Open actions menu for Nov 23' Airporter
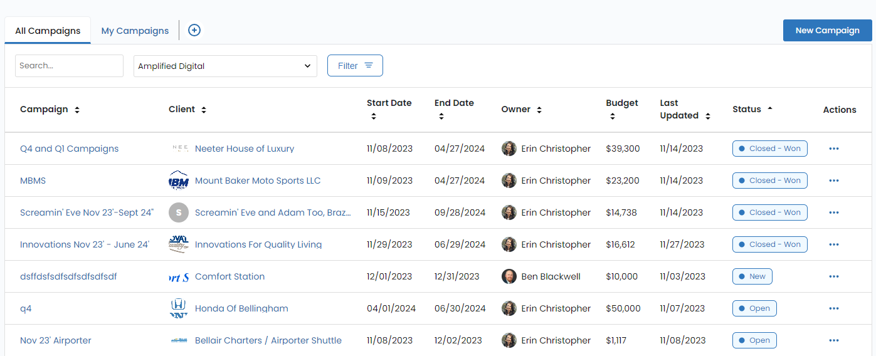Screen dimensions: 876x356 tap(833, 340)
